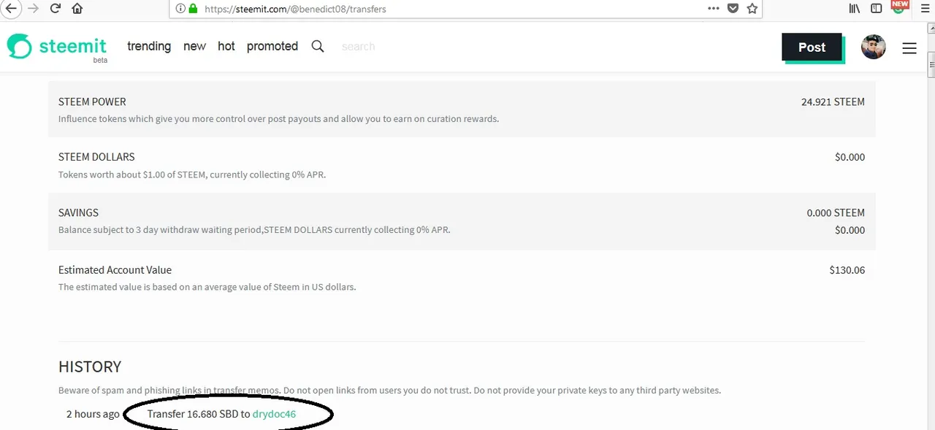Open the new posts tab
Viewport: 935px width, 430px height.
[194, 46]
